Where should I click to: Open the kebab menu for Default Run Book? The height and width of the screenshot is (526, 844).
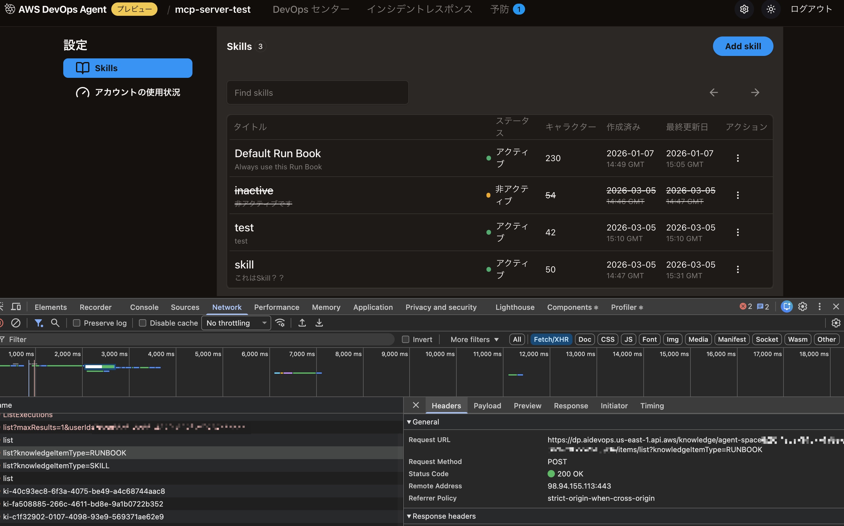[738, 158]
